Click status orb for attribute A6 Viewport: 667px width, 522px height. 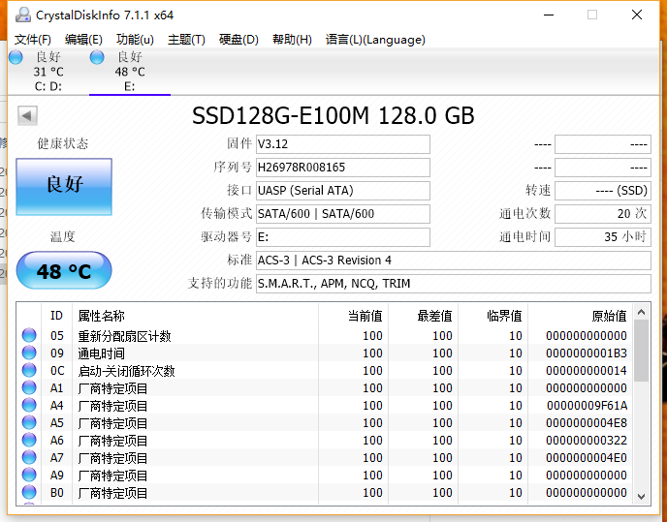(29, 440)
